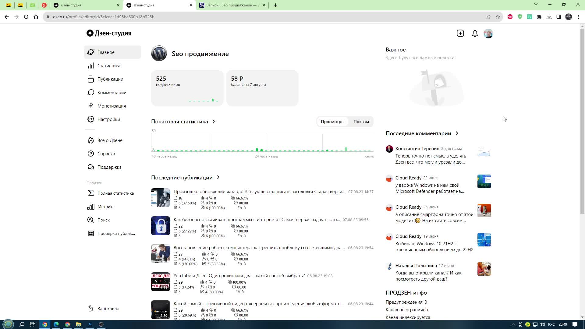
Task: Click the Публикации stack icon
Action: pos(91,79)
